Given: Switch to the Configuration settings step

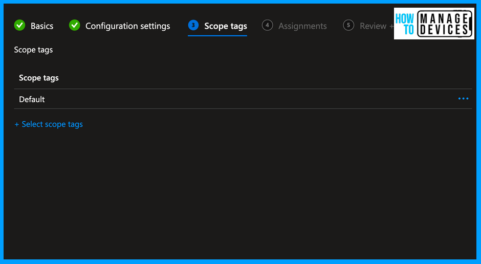Looking at the screenshot, I should tap(127, 26).
